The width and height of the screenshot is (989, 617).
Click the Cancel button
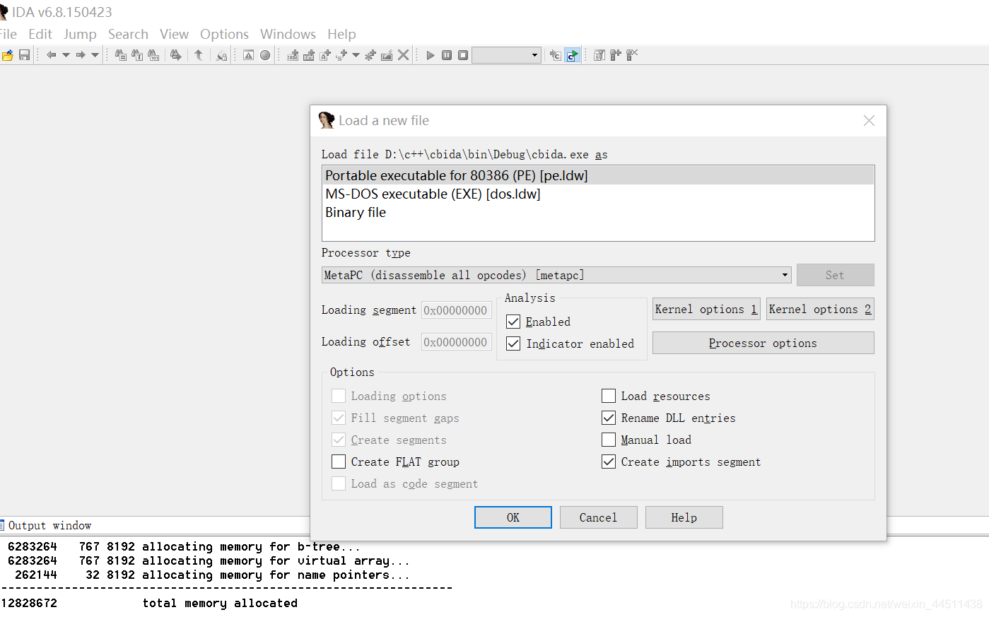coord(598,517)
